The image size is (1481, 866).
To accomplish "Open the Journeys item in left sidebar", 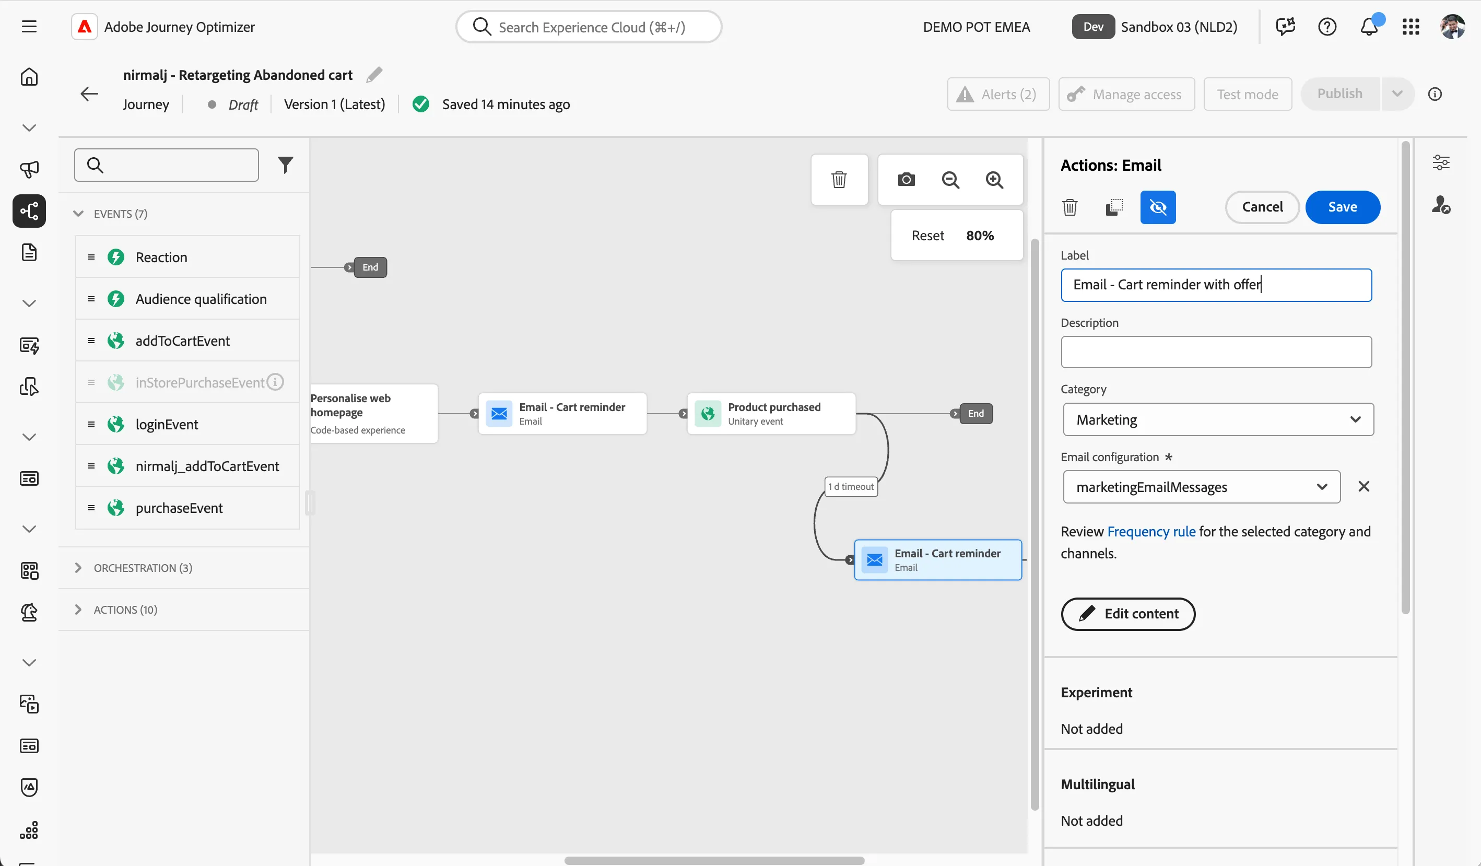I will [29, 211].
